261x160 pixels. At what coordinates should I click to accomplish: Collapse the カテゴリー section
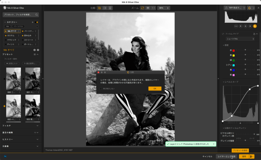point(5,22)
